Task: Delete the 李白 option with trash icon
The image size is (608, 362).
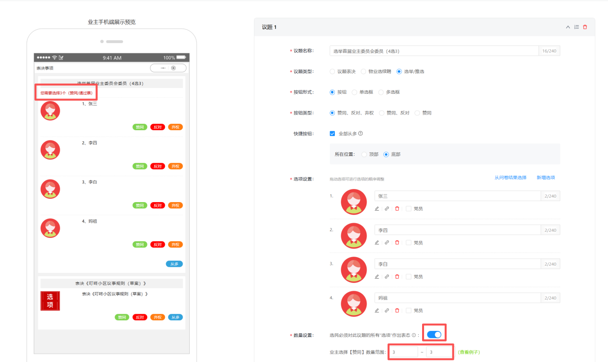Action: 397,277
